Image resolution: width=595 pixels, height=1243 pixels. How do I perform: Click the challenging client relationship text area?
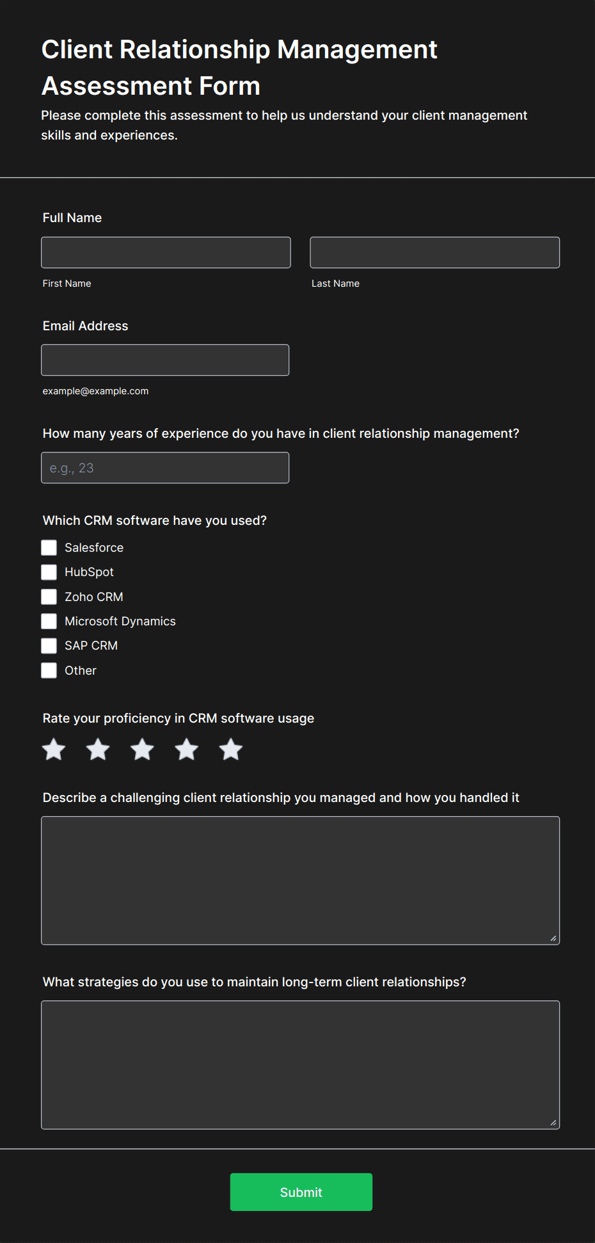pyautogui.click(x=301, y=881)
